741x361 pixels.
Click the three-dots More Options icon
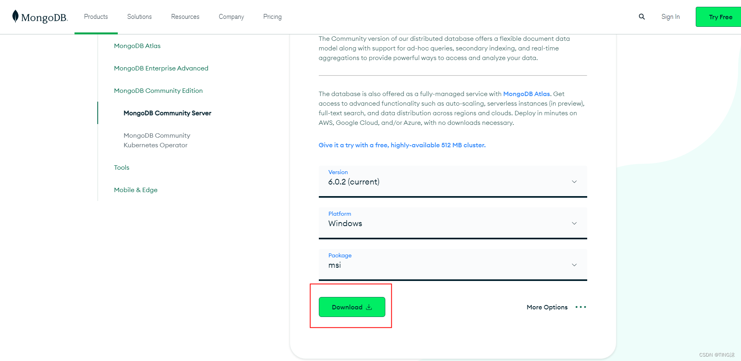click(x=580, y=307)
